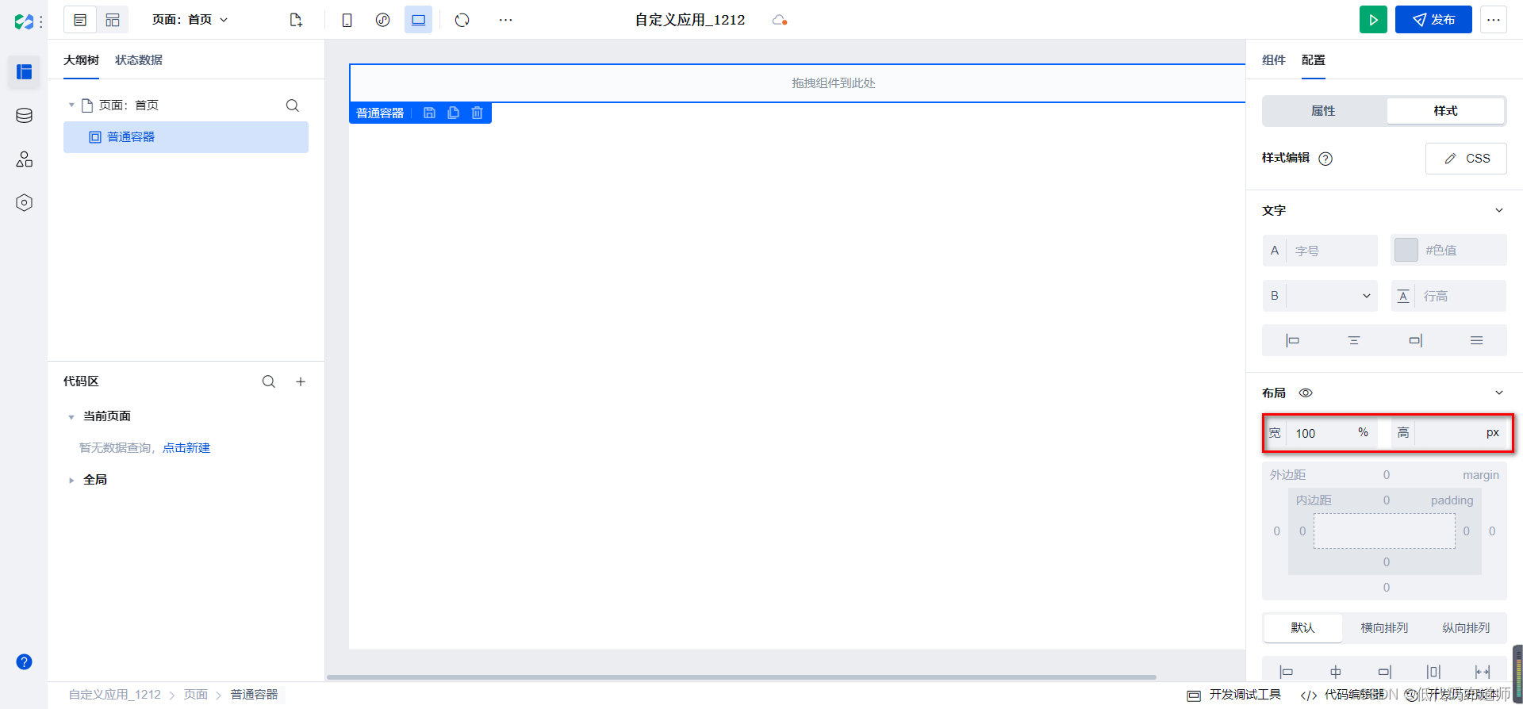
Task: Open the 样式编辑 help tooltip icon
Action: (x=1325, y=159)
